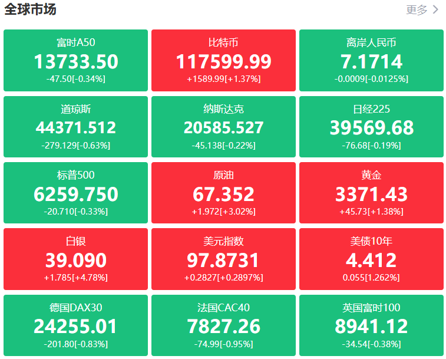Open the 美元指数 tile
Screen dimensions: 446x359
click(x=223, y=258)
